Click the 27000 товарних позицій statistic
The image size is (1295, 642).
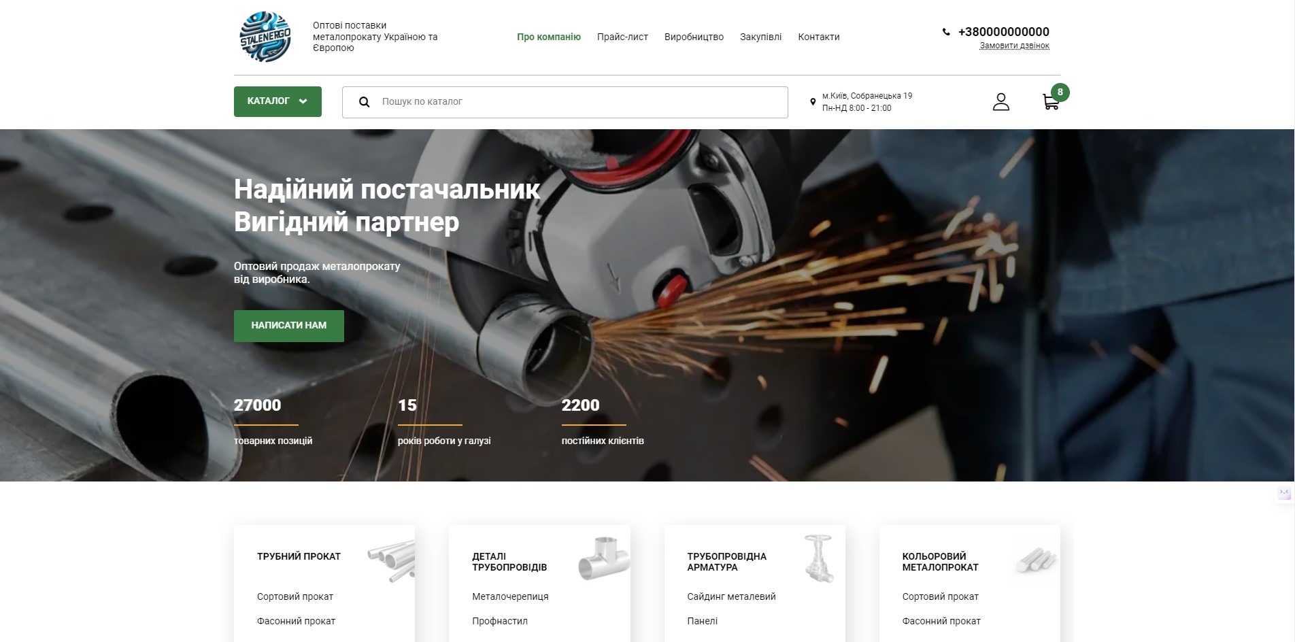tap(273, 422)
